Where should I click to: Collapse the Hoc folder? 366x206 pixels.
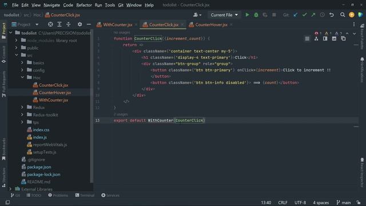(x=22, y=77)
